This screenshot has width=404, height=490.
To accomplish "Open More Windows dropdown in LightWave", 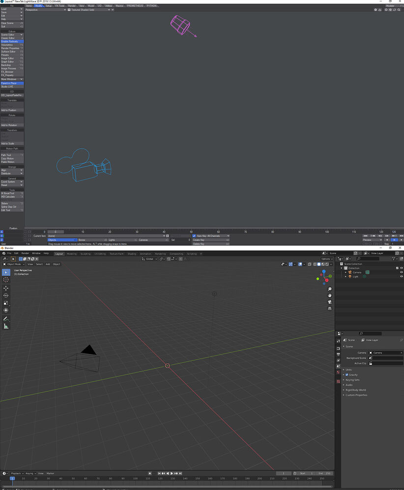I will (x=12, y=80).
